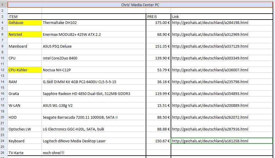
Task: Click the Enermax MODU82+ 425W cell
Action: (x=94, y=35)
